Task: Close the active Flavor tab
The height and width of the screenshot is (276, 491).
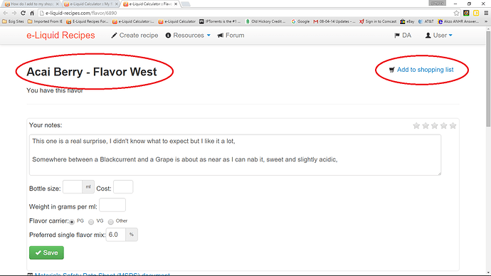Action: (x=176, y=4)
